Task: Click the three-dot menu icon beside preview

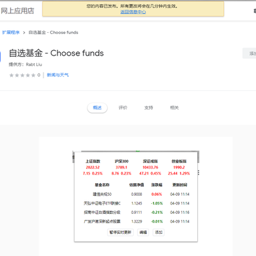Action: [x=199, y=172]
